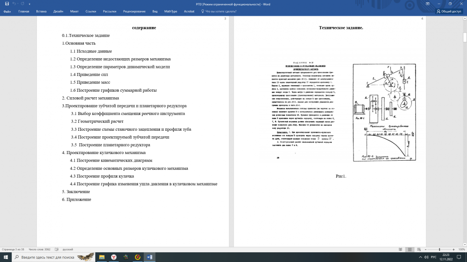This screenshot has height=262, width=467.
Task: Click the vertical scrollbar thumb
Action: [465, 37]
